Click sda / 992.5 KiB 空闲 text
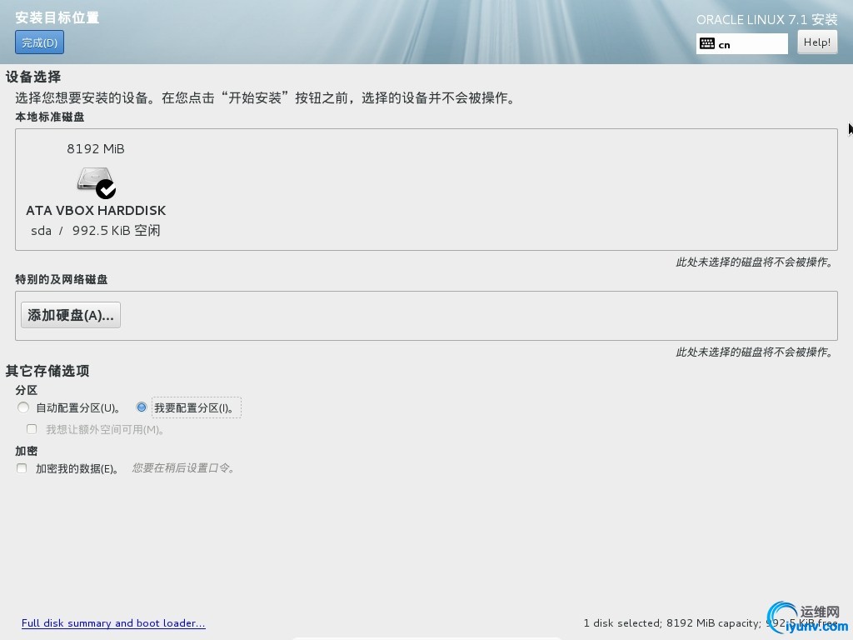This screenshot has width=853, height=640. coord(96,231)
